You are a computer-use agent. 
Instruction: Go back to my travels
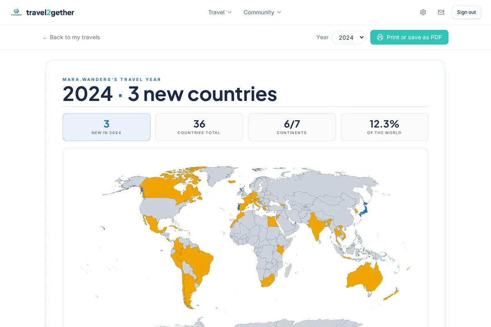pos(71,37)
